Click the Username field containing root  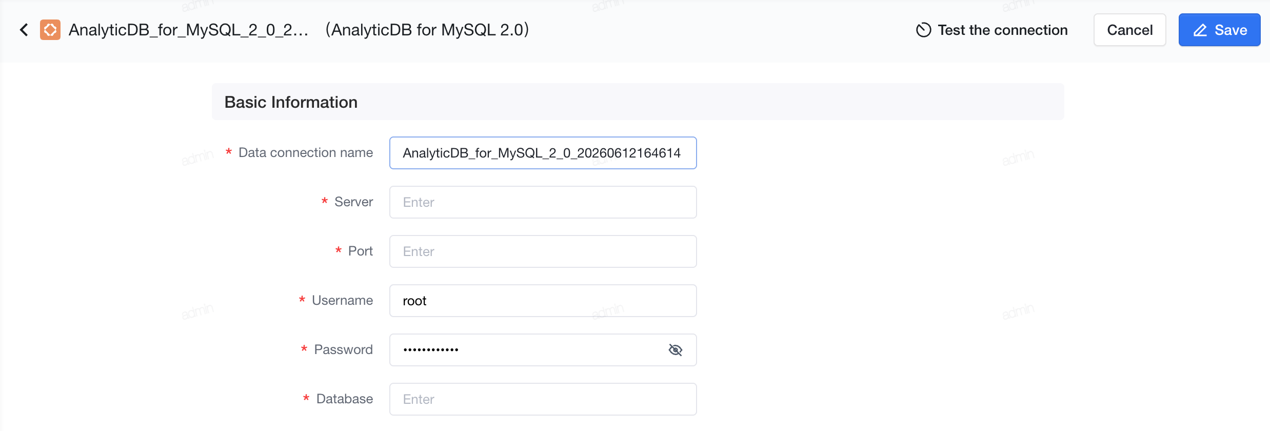543,301
